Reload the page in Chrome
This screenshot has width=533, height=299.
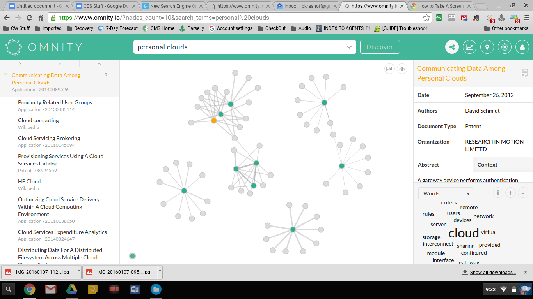(29, 18)
